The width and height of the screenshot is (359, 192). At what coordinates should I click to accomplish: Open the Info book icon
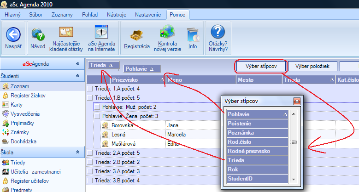coord(193,35)
